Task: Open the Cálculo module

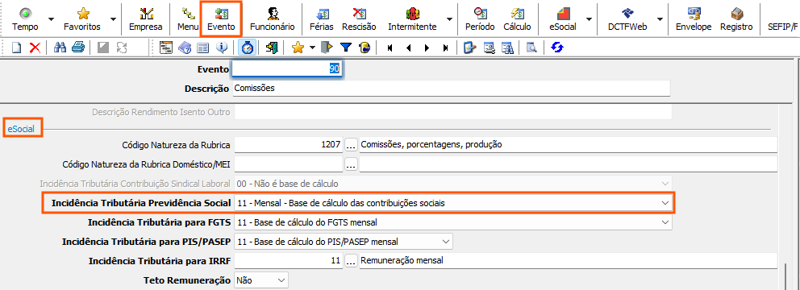Action: 517,19
